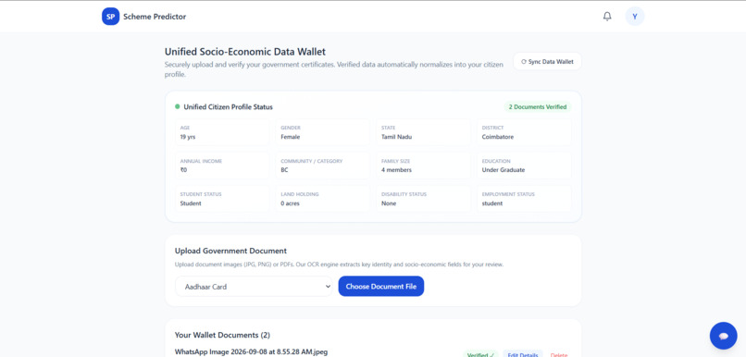746x357 pixels.
Task: Select the Age card showing 19 yrs
Action: [x=222, y=132]
